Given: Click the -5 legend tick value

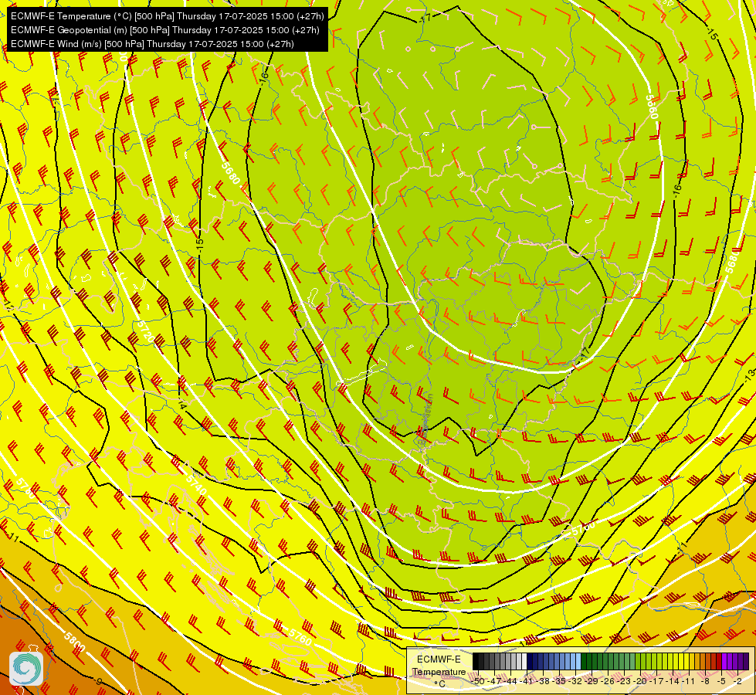Looking at the screenshot, I should 720,682.
